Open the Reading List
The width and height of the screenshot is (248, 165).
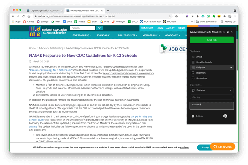coord(229,21)
